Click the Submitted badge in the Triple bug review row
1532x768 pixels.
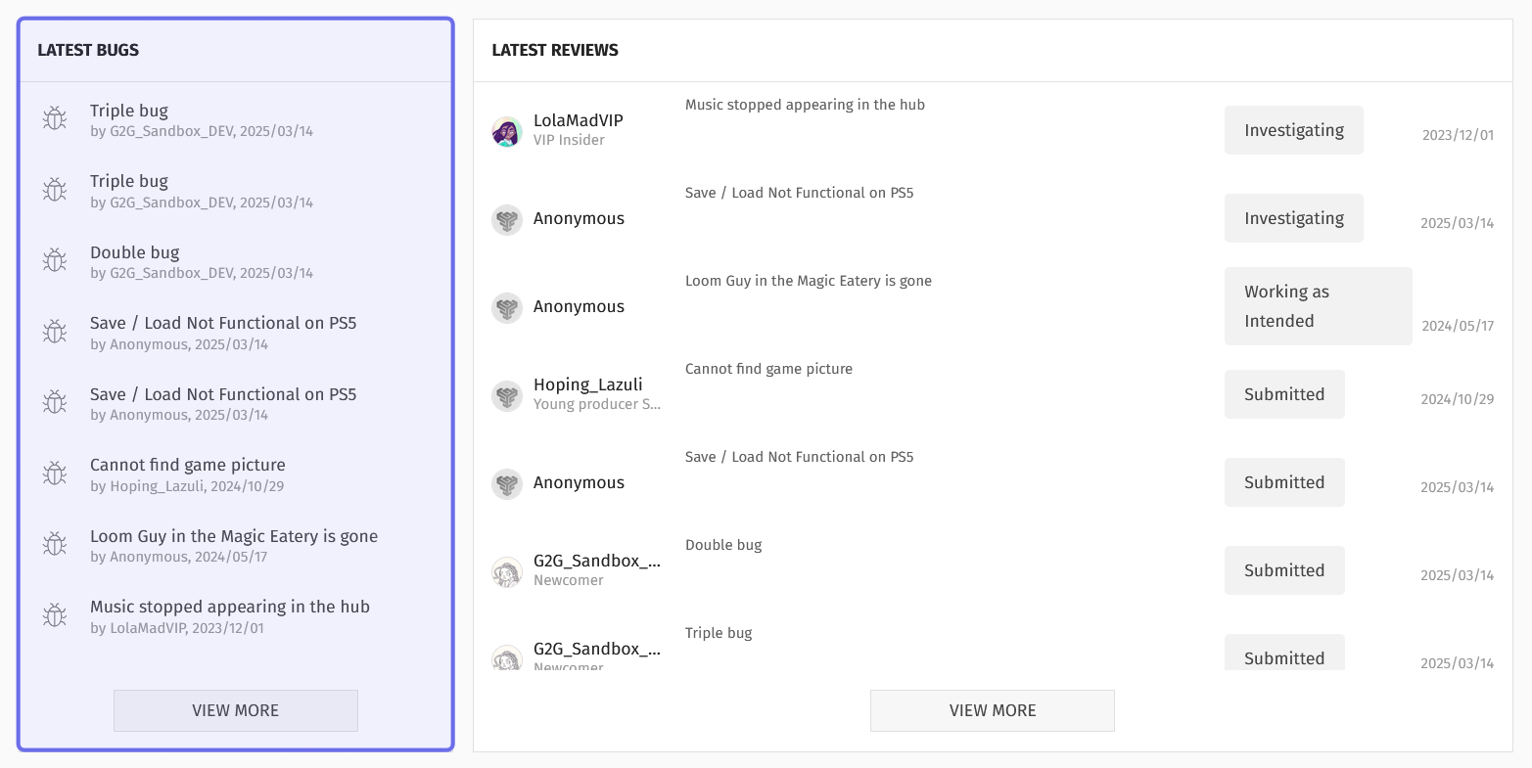[x=1284, y=653]
